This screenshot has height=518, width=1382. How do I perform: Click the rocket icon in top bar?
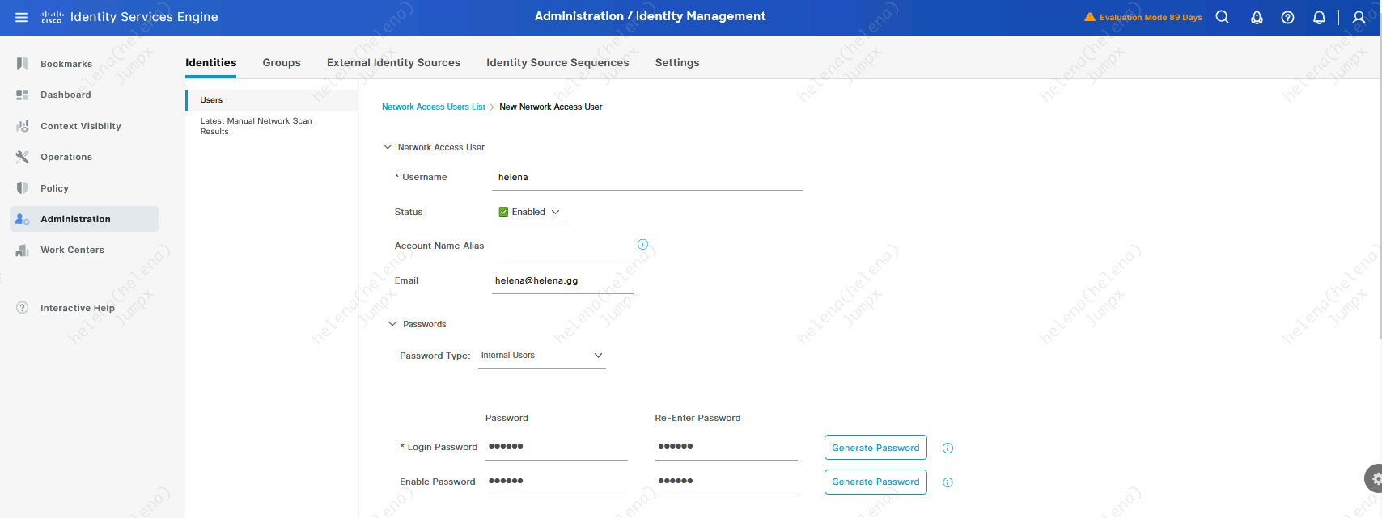[1257, 17]
